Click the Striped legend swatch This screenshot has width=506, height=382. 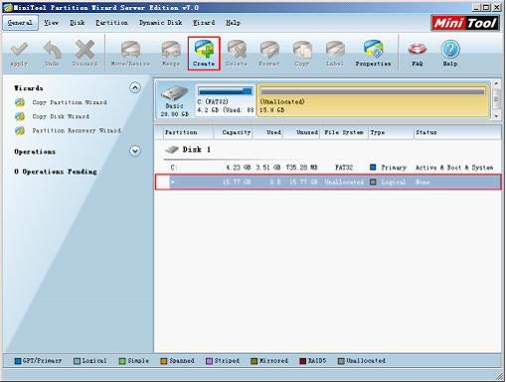pos(209,361)
